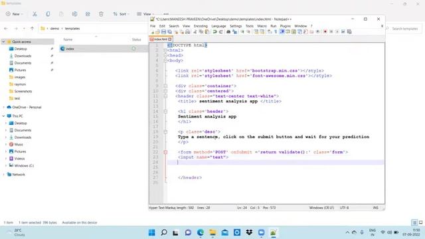Click the Name column header in File Explorer

[x=68, y=40]
